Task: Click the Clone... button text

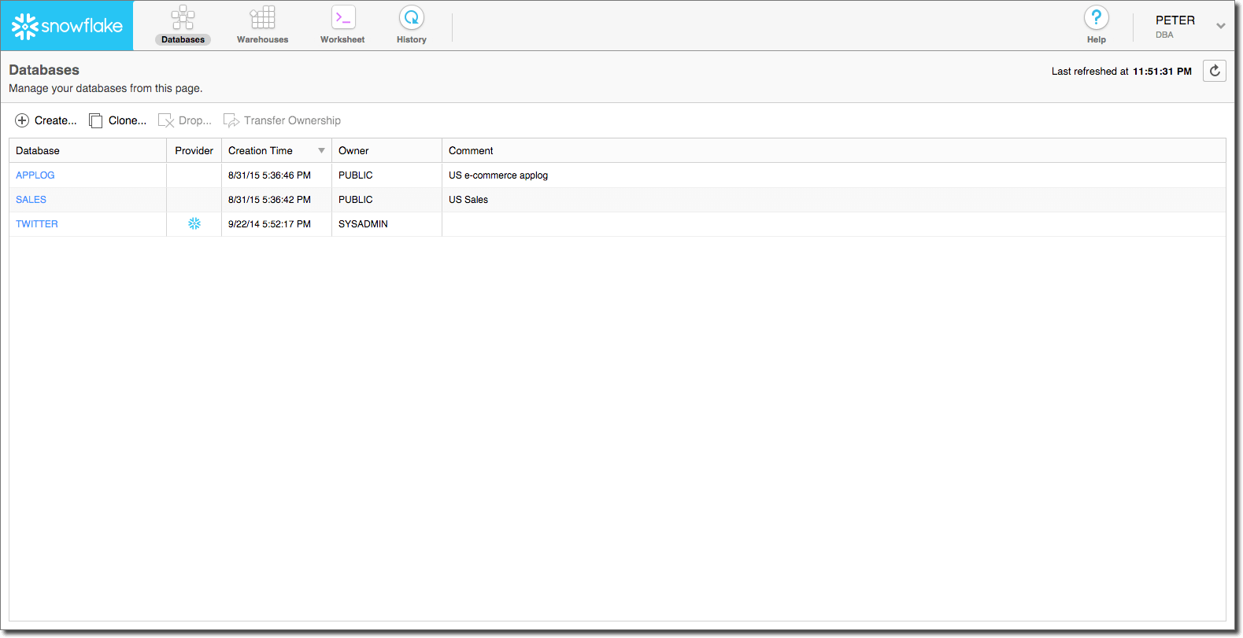Action: (128, 120)
